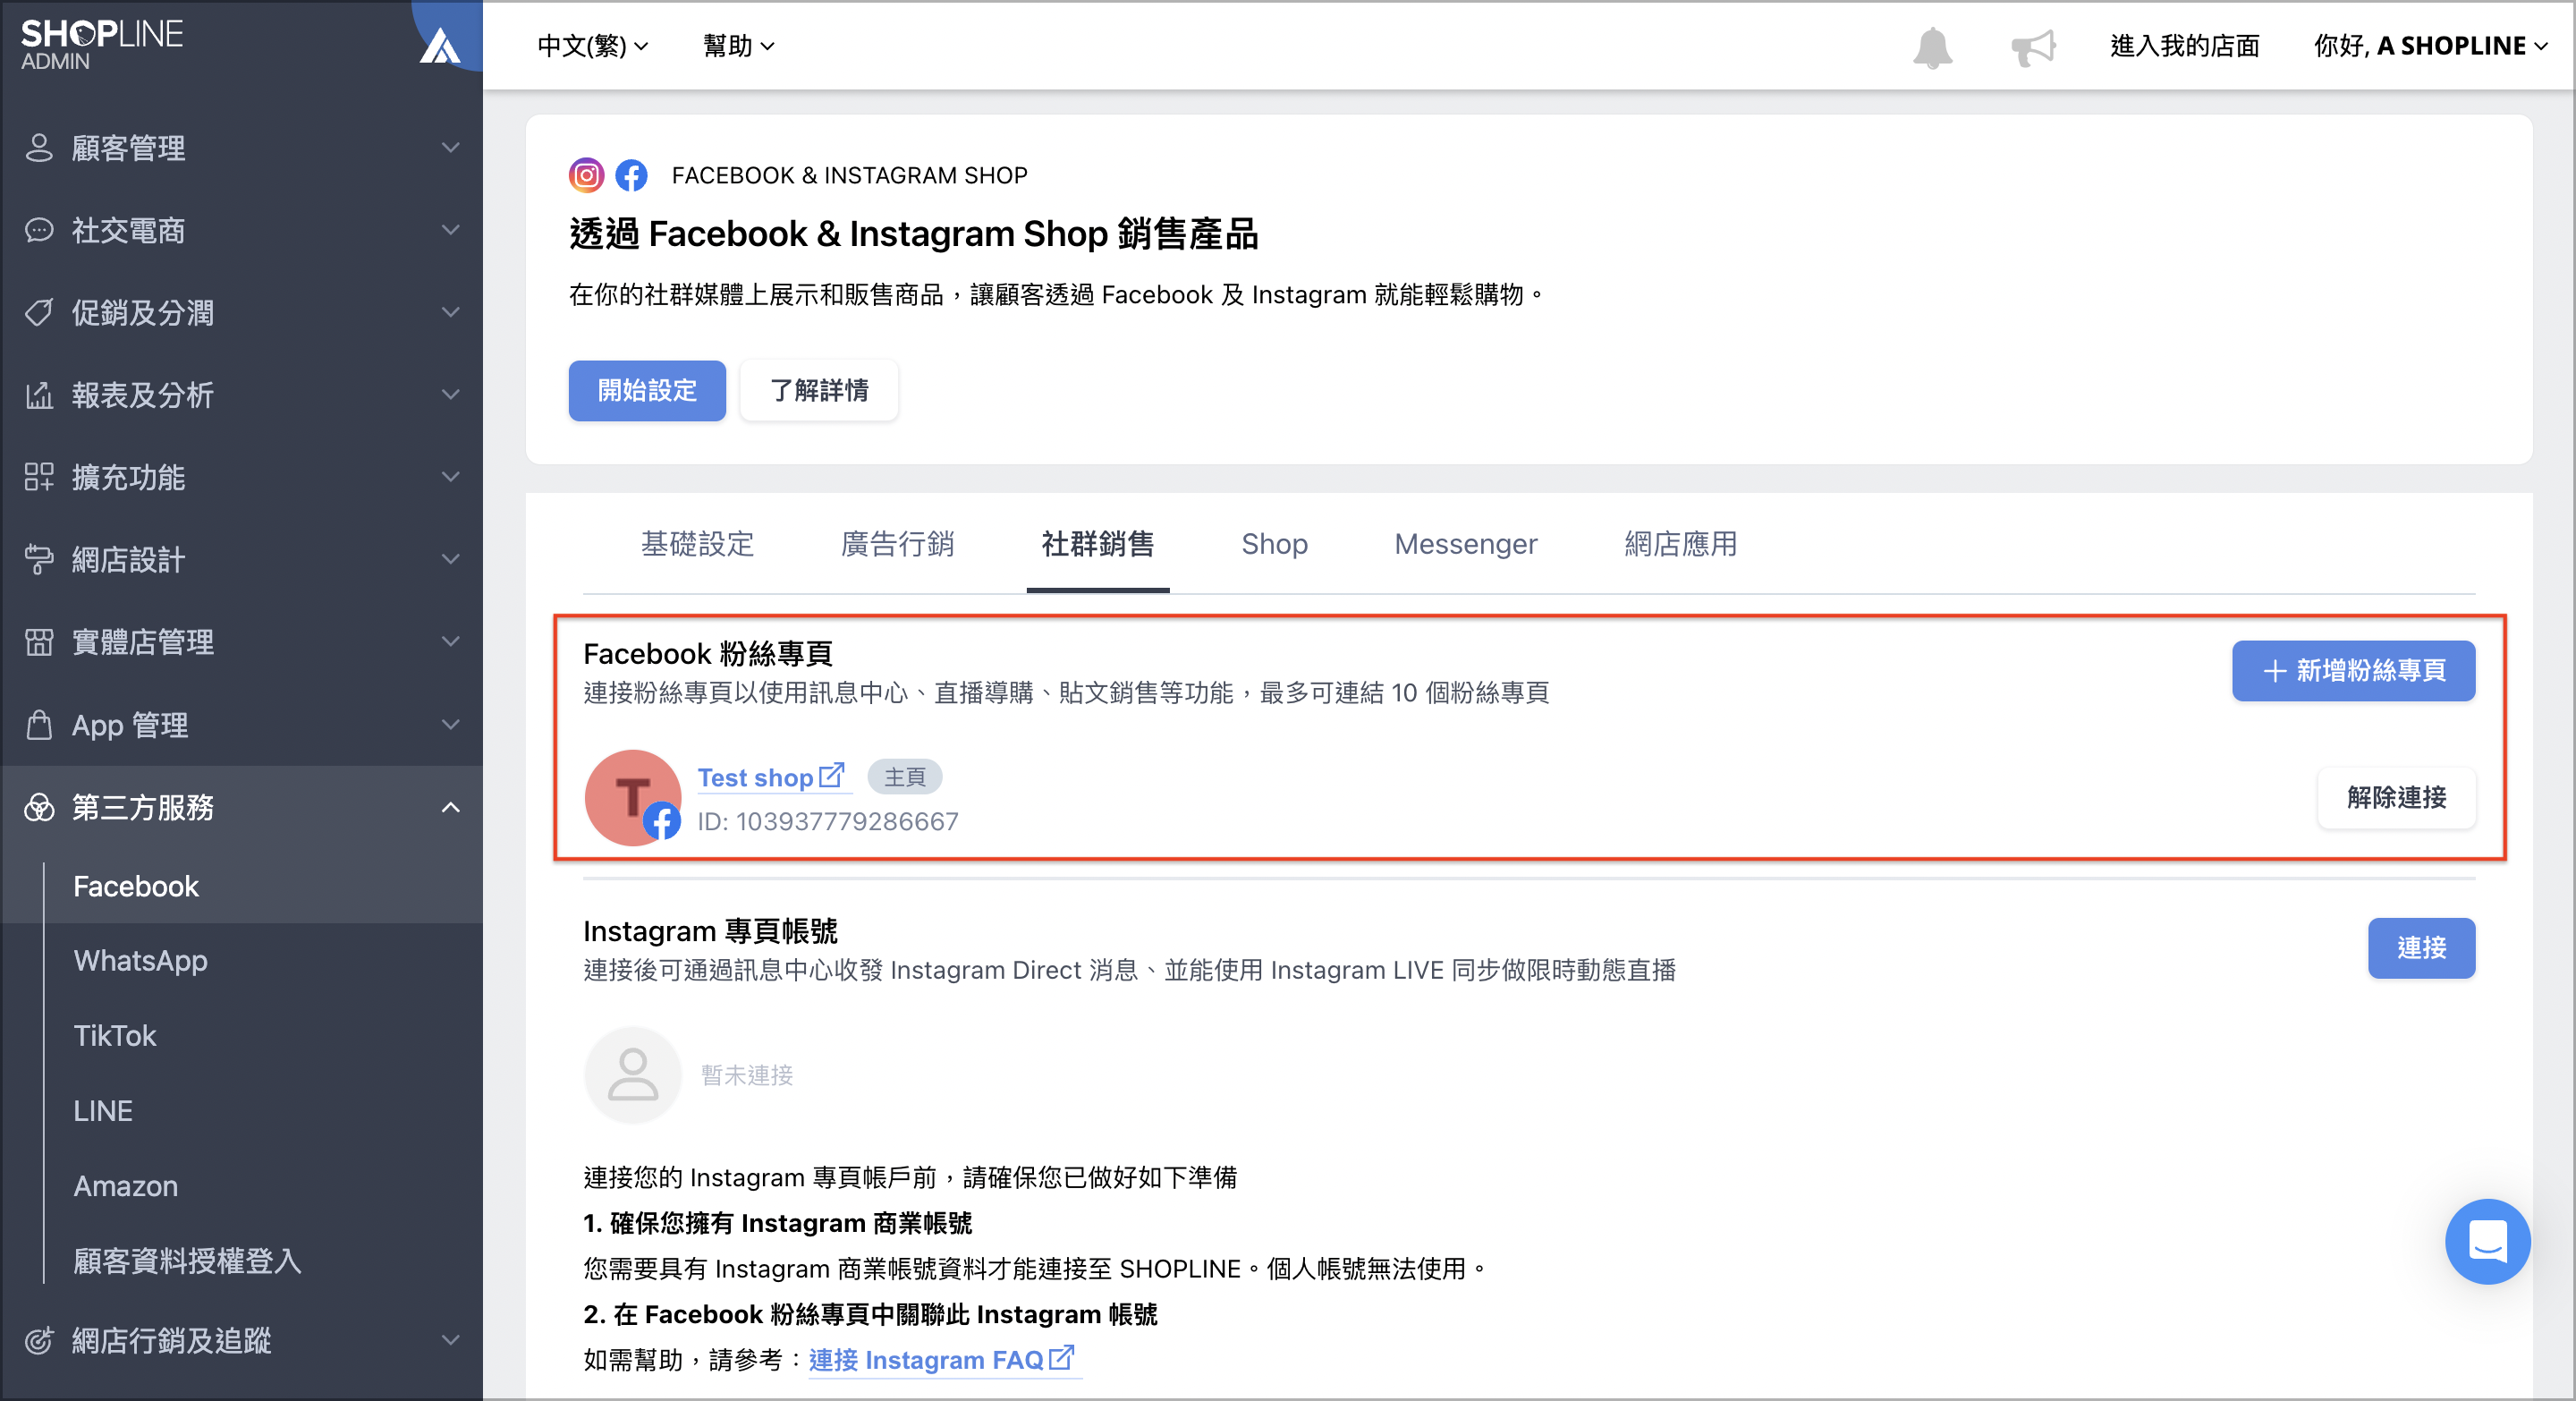Collapse the 第三方服務 menu chevron

click(x=451, y=807)
